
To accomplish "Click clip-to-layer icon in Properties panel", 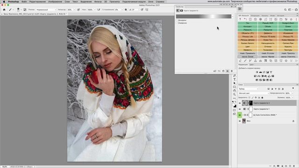I will (x=215, y=71).
